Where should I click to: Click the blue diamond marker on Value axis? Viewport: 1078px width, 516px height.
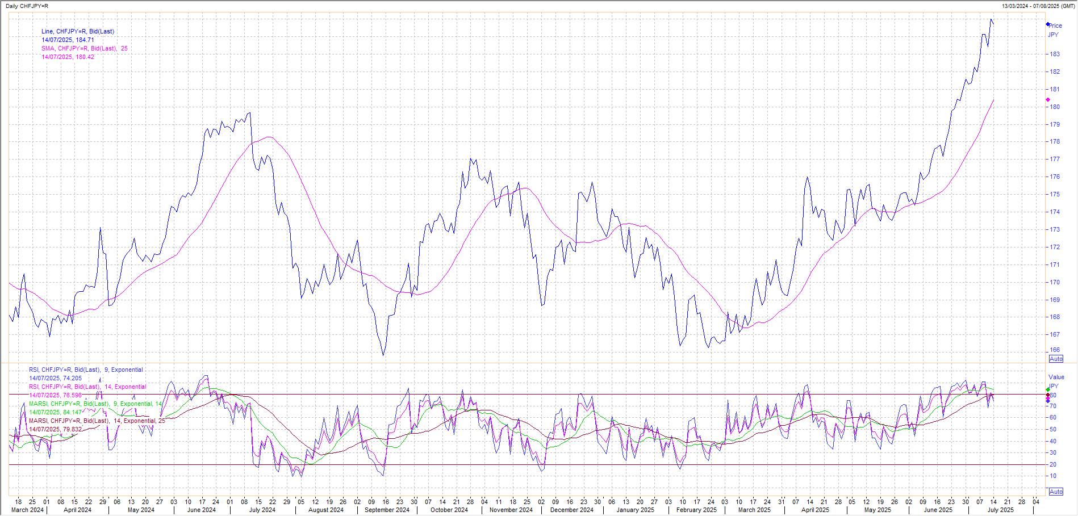[x=1048, y=401]
